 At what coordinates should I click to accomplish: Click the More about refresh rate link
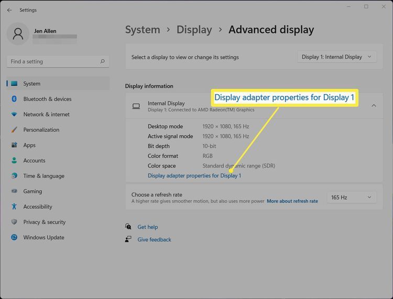(x=292, y=201)
